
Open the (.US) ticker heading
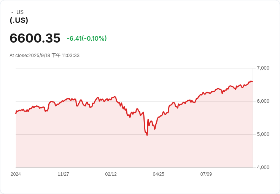point(19,20)
